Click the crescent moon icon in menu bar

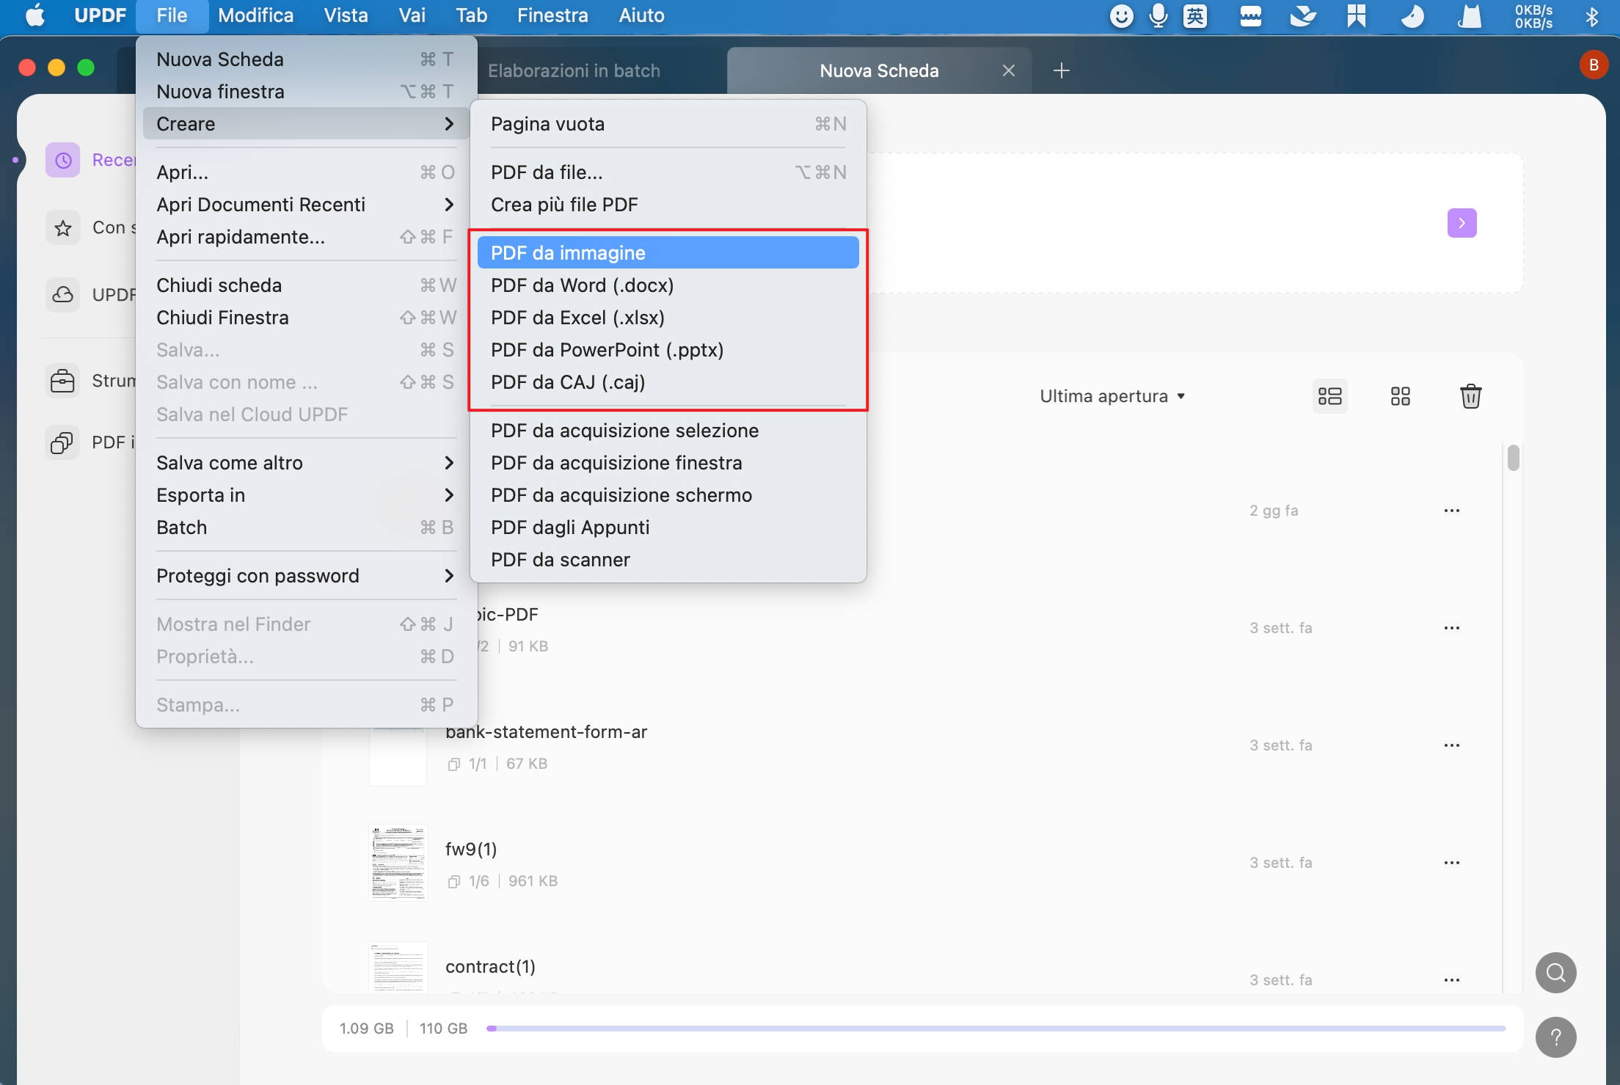point(1412,15)
